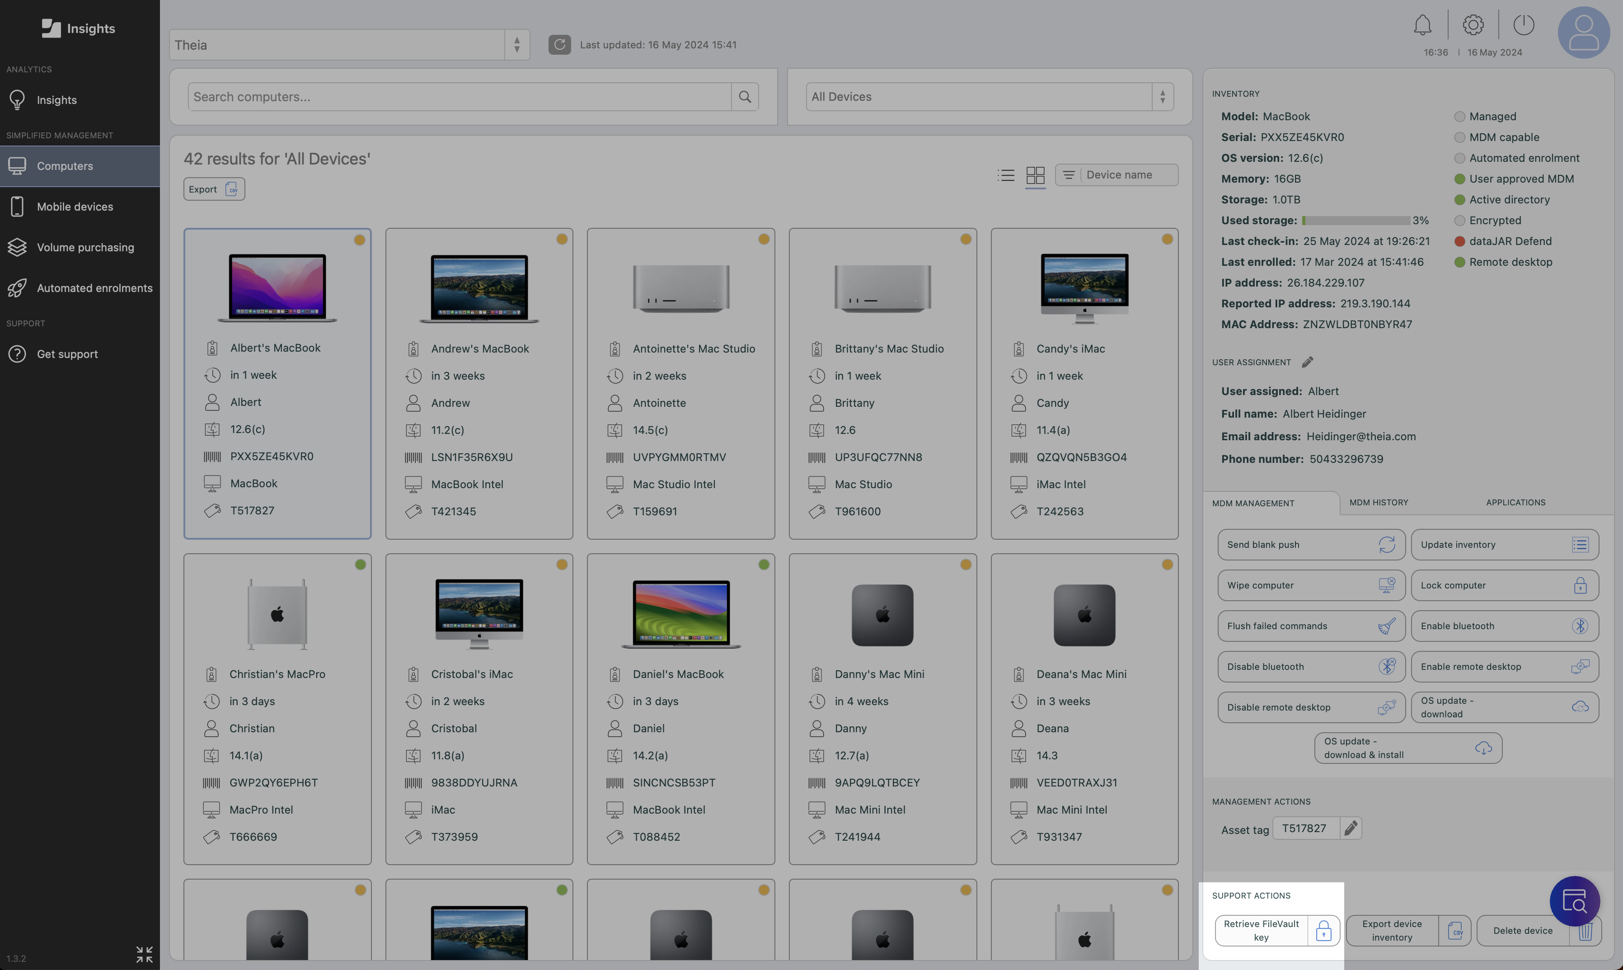Open Volume purchasing in the sidebar

80,247
